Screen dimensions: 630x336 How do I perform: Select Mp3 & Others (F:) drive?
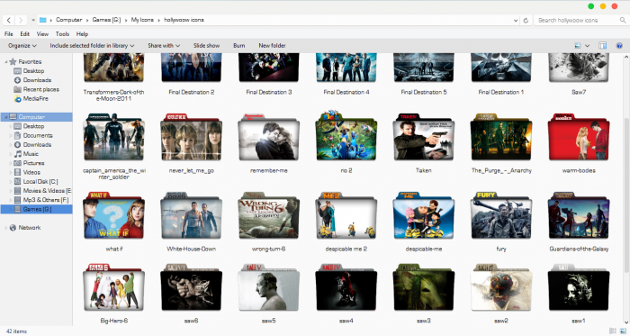(x=41, y=200)
